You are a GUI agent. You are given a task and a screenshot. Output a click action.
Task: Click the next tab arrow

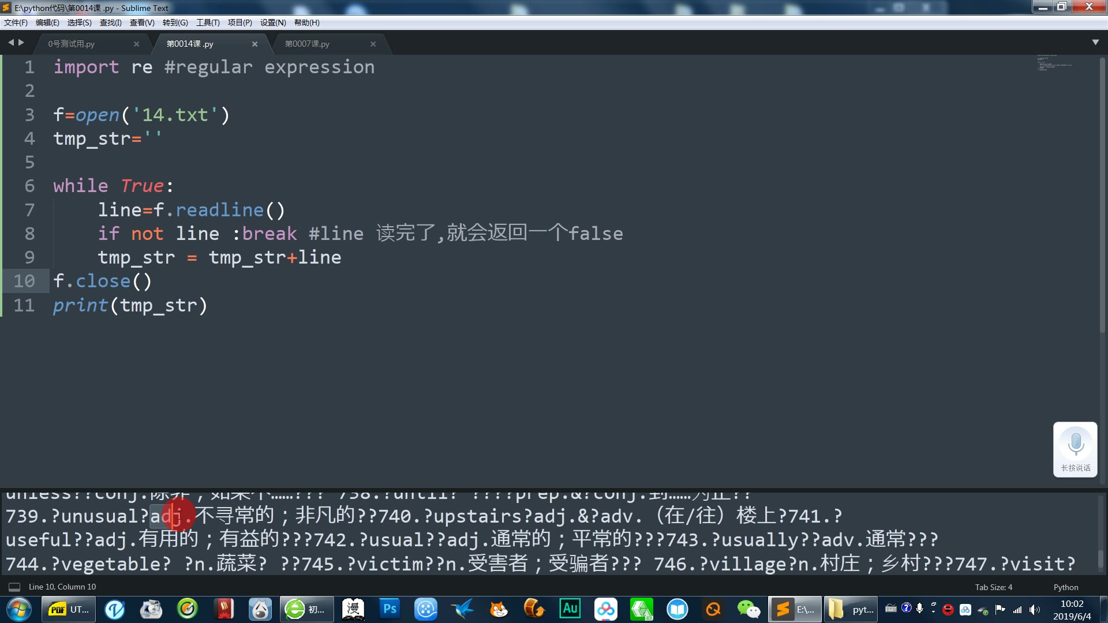click(x=21, y=43)
